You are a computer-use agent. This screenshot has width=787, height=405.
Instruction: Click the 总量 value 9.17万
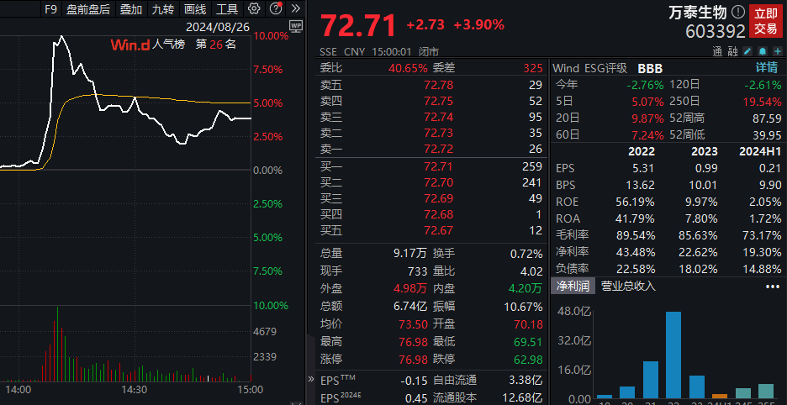[410, 254]
